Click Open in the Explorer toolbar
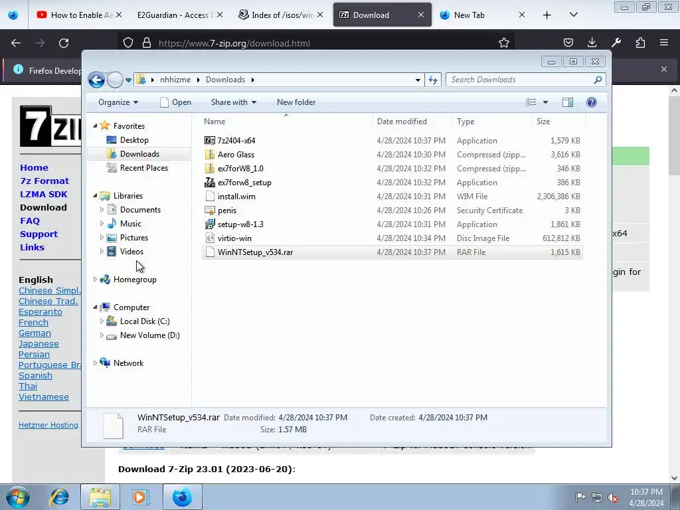The image size is (680, 510). click(x=175, y=102)
